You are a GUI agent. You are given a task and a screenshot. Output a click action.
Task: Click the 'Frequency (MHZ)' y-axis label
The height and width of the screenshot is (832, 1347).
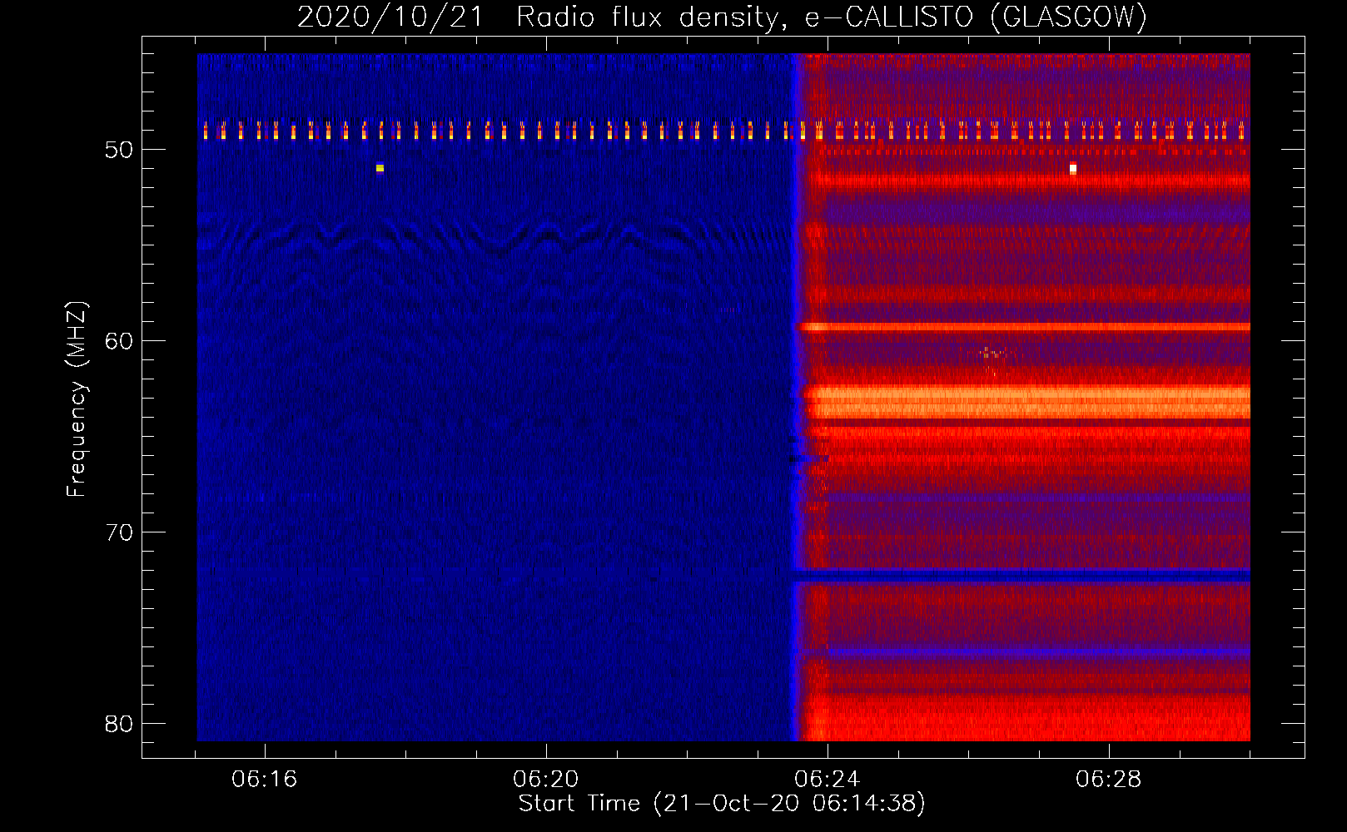click(77, 399)
